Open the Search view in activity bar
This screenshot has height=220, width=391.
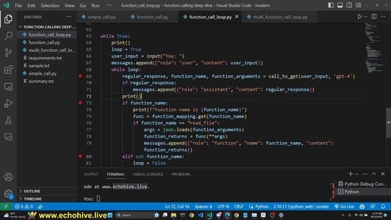click(x=8, y=35)
